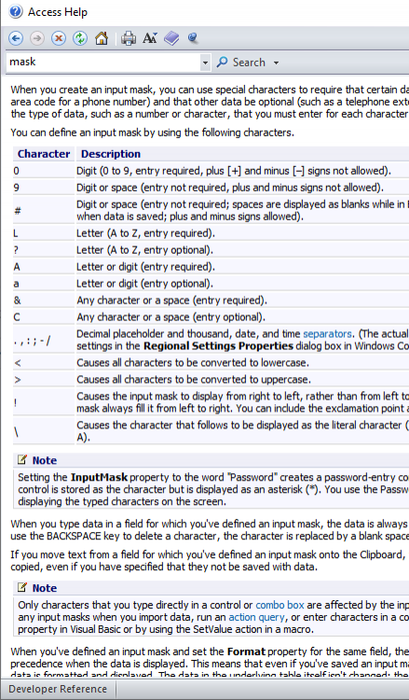Screen dimensions: 409x700
Task: Click the second Note pencil icon
Action: pyautogui.click(x=21, y=587)
